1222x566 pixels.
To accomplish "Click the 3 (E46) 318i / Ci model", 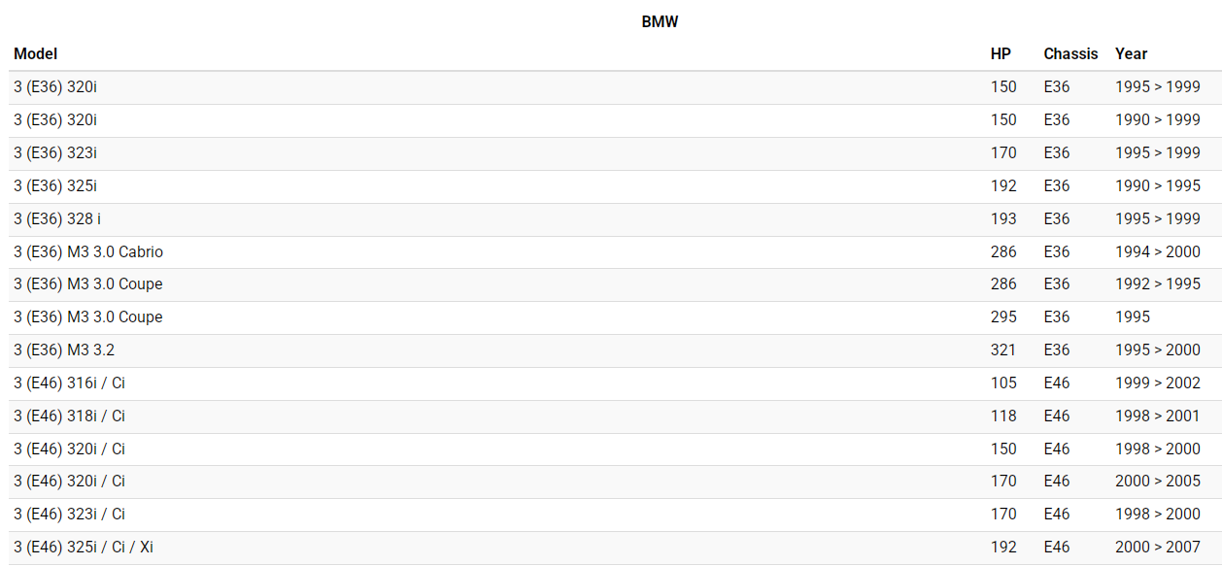I will pos(69,416).
